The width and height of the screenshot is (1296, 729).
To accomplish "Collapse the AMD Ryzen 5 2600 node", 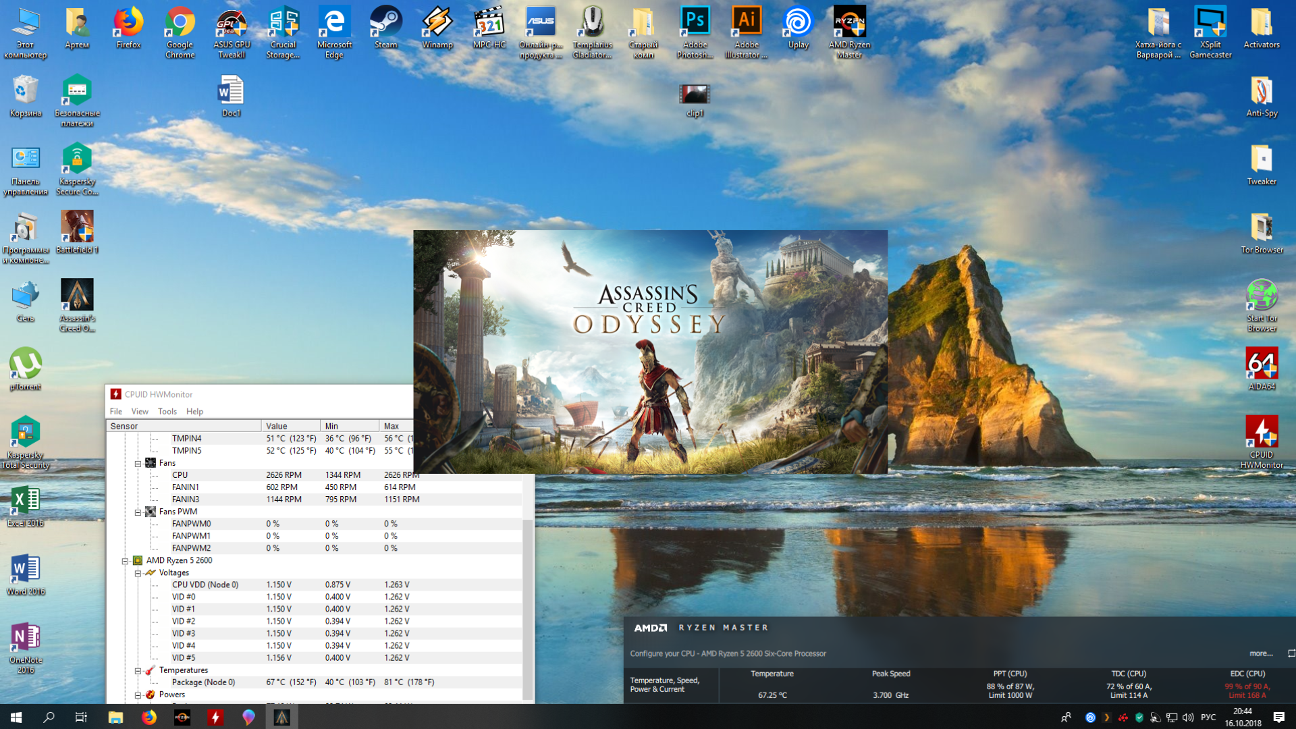I will tap(125, 561).
